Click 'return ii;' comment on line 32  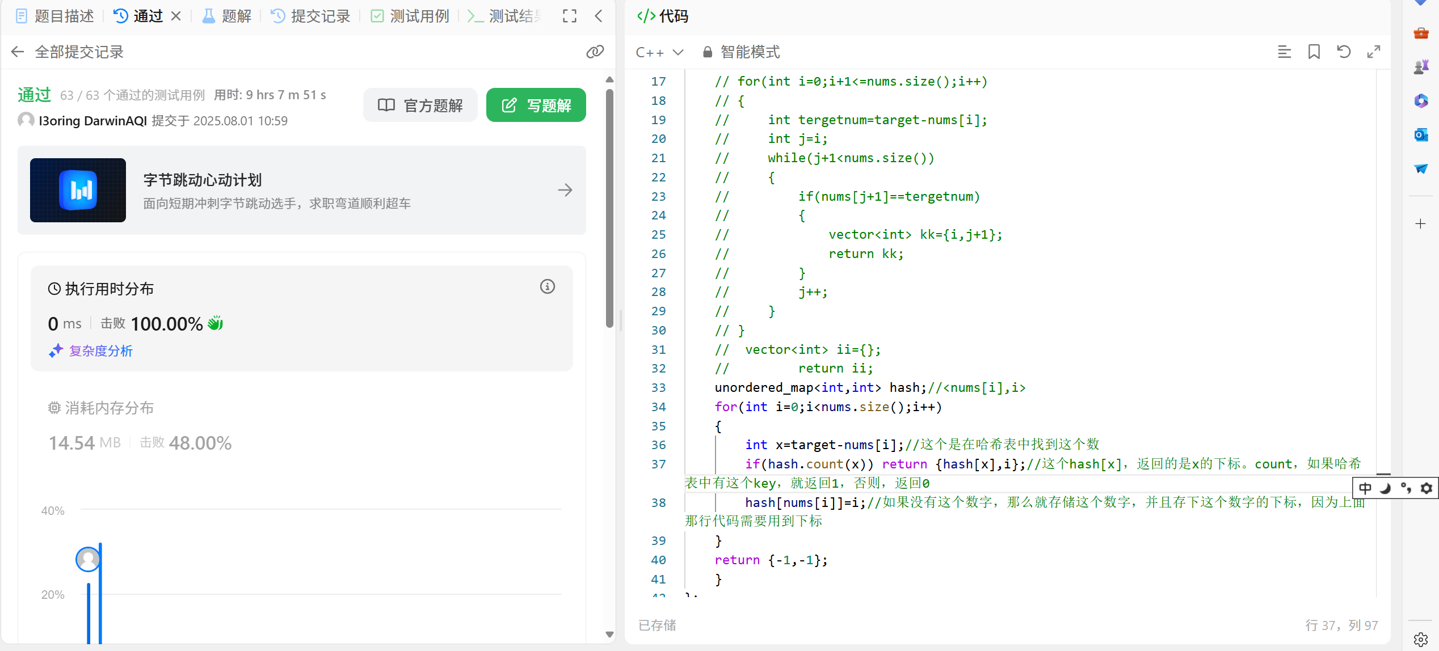(835, 369)
